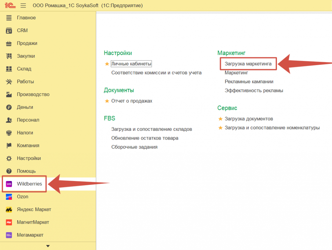Click the CRM section icon

(9, 30)
